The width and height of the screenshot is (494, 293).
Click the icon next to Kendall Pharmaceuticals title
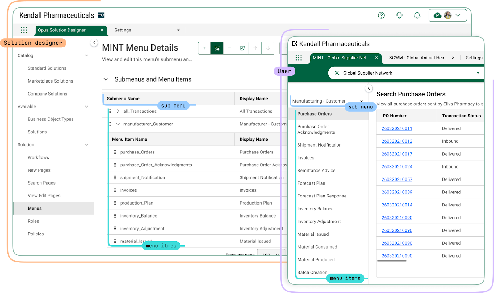tap(101, 15)
